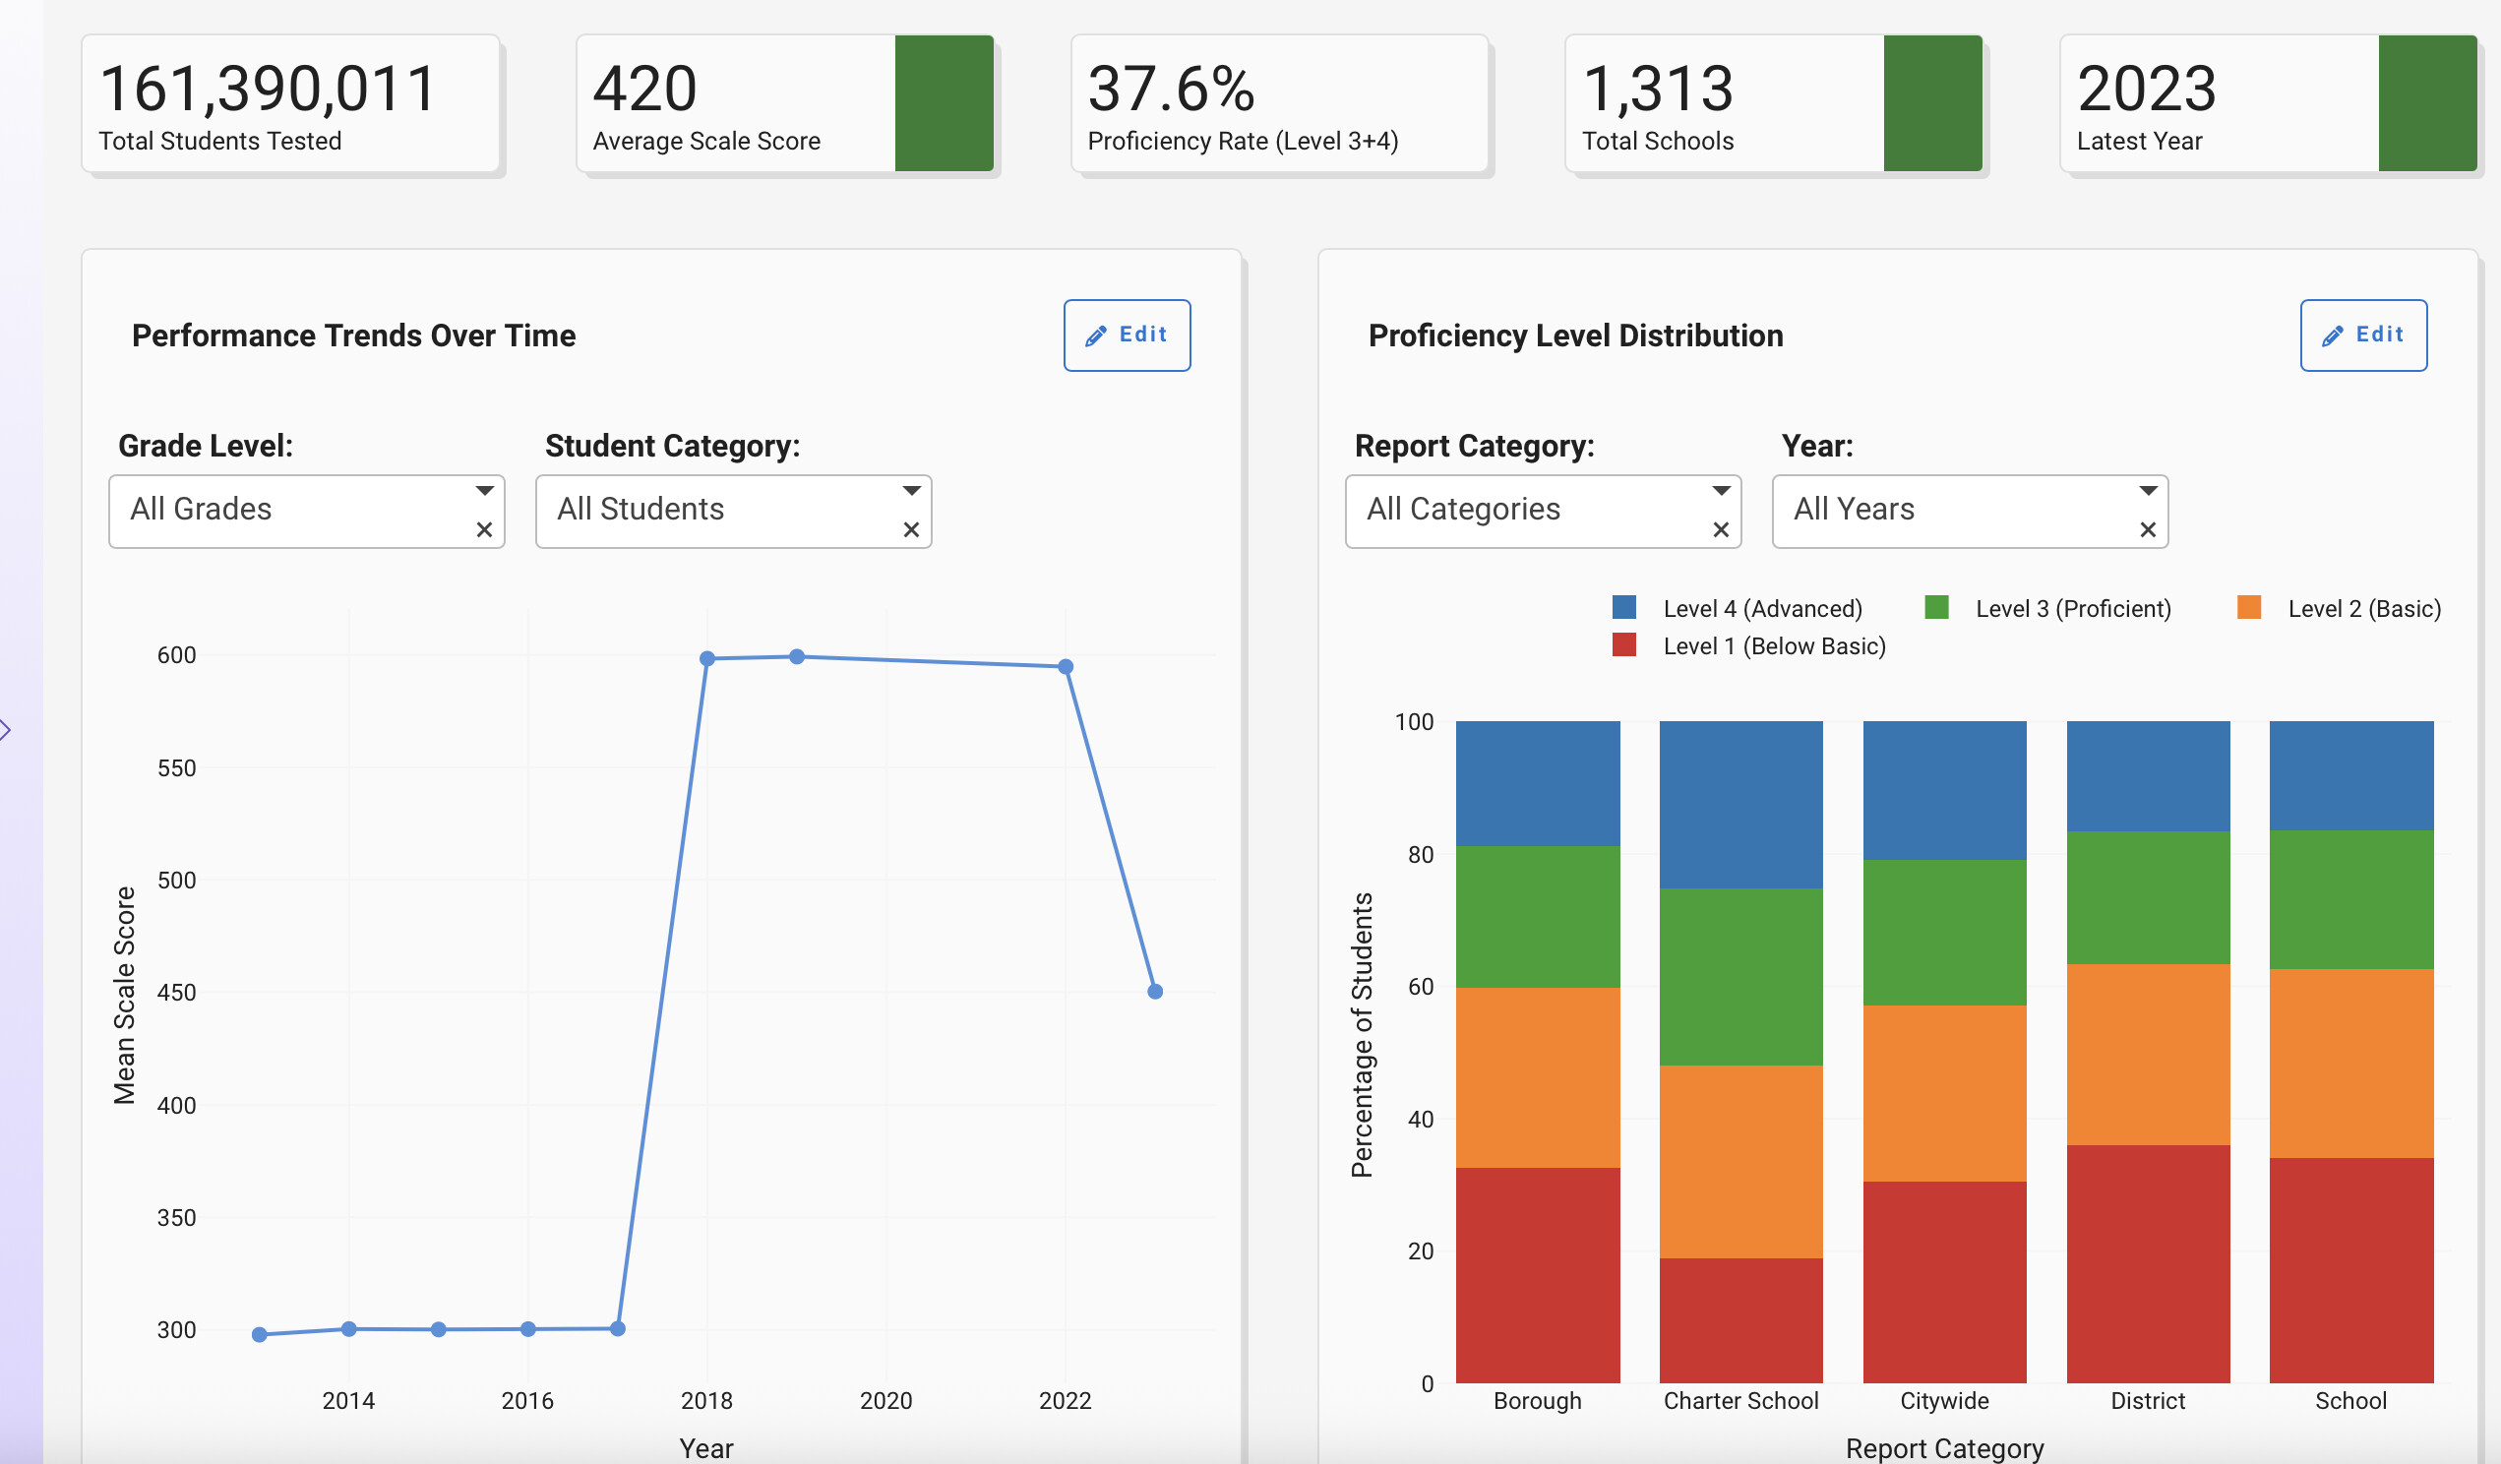Viewport: 2501px width, 1464px height.
Task: Toggle Level 4 (Advanced) legend swatch
Action: (1623, 607)
